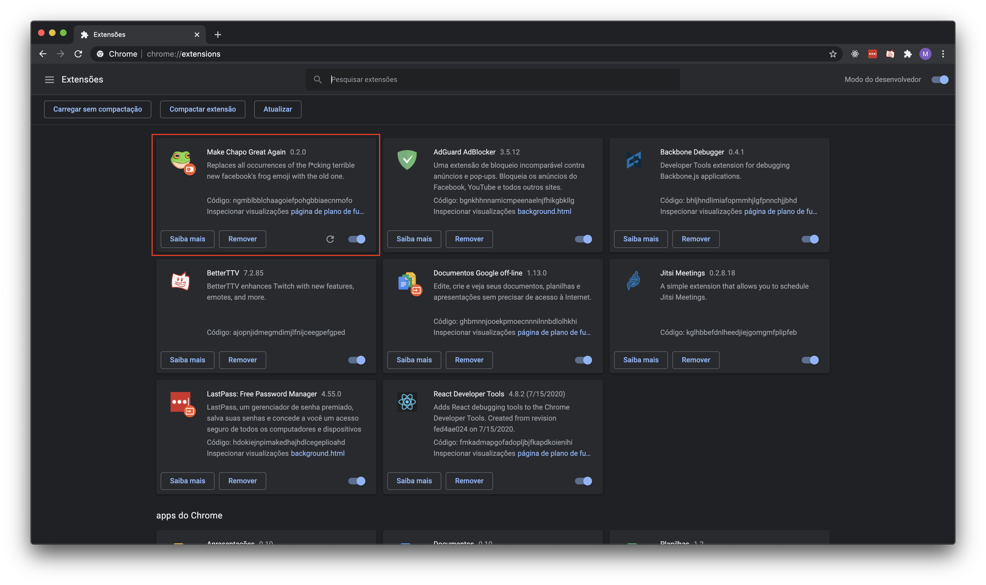Viewport: 986px width, 585px height.
Task: Bookmark this page with the star icon
Action: 832,54
